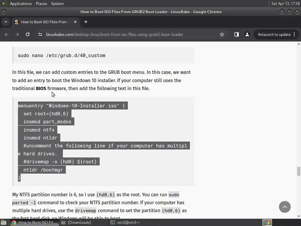Image resolution: width=301 pixels, height=226 pixels.
Task: Click the menuentry Windows-10-Installer.iso line
Action: [71, 106]
